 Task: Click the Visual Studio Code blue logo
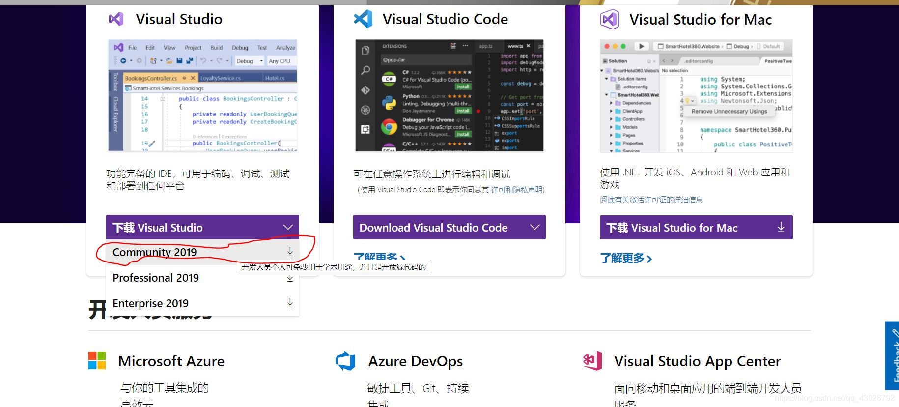click(x=363, y=19)
